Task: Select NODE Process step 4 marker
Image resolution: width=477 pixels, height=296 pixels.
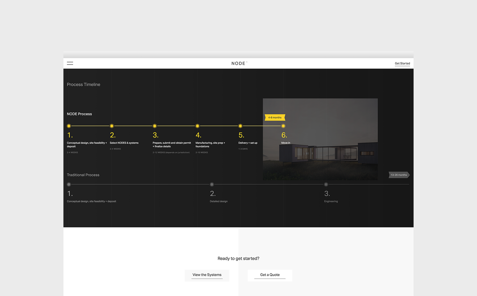Action: 198,126
